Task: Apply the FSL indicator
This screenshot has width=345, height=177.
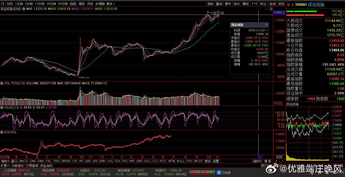Action: [x=48, y=161]
